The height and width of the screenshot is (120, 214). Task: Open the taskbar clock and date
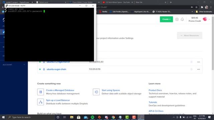click(202, 117)
